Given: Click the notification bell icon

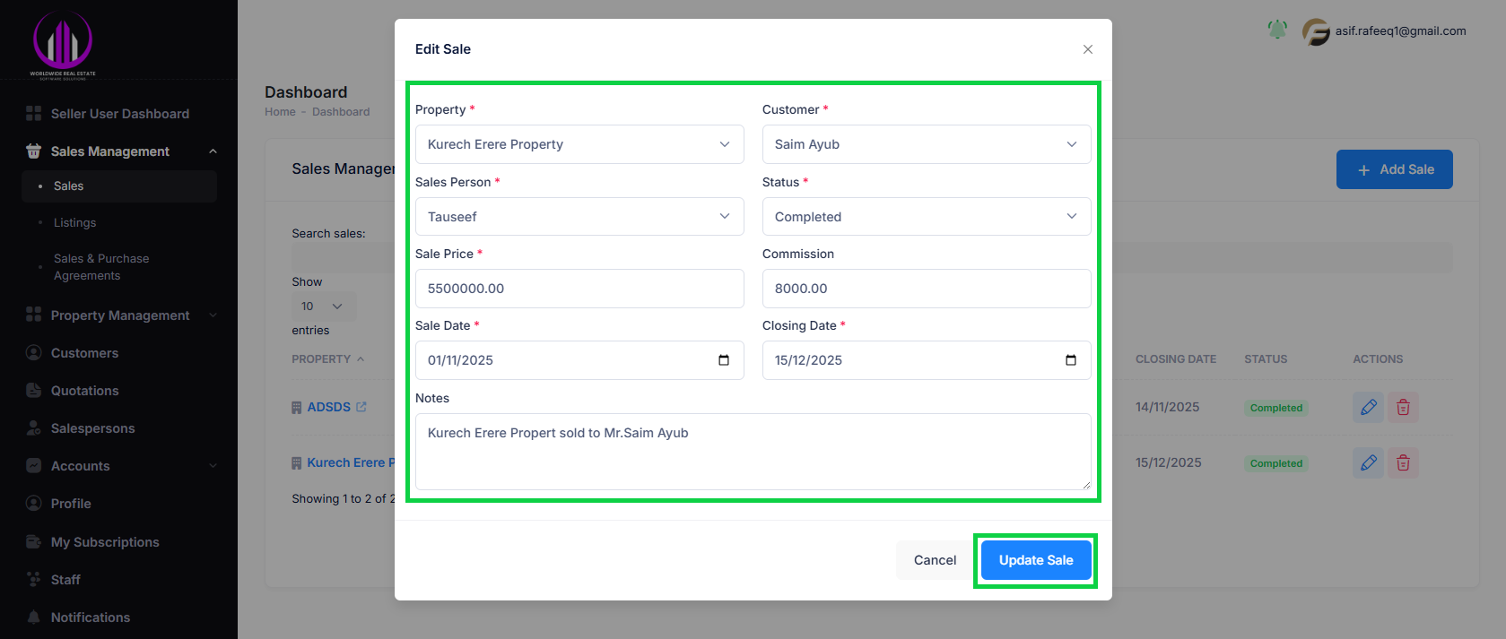Looking at the screenshot, I should click(1277, 30).
